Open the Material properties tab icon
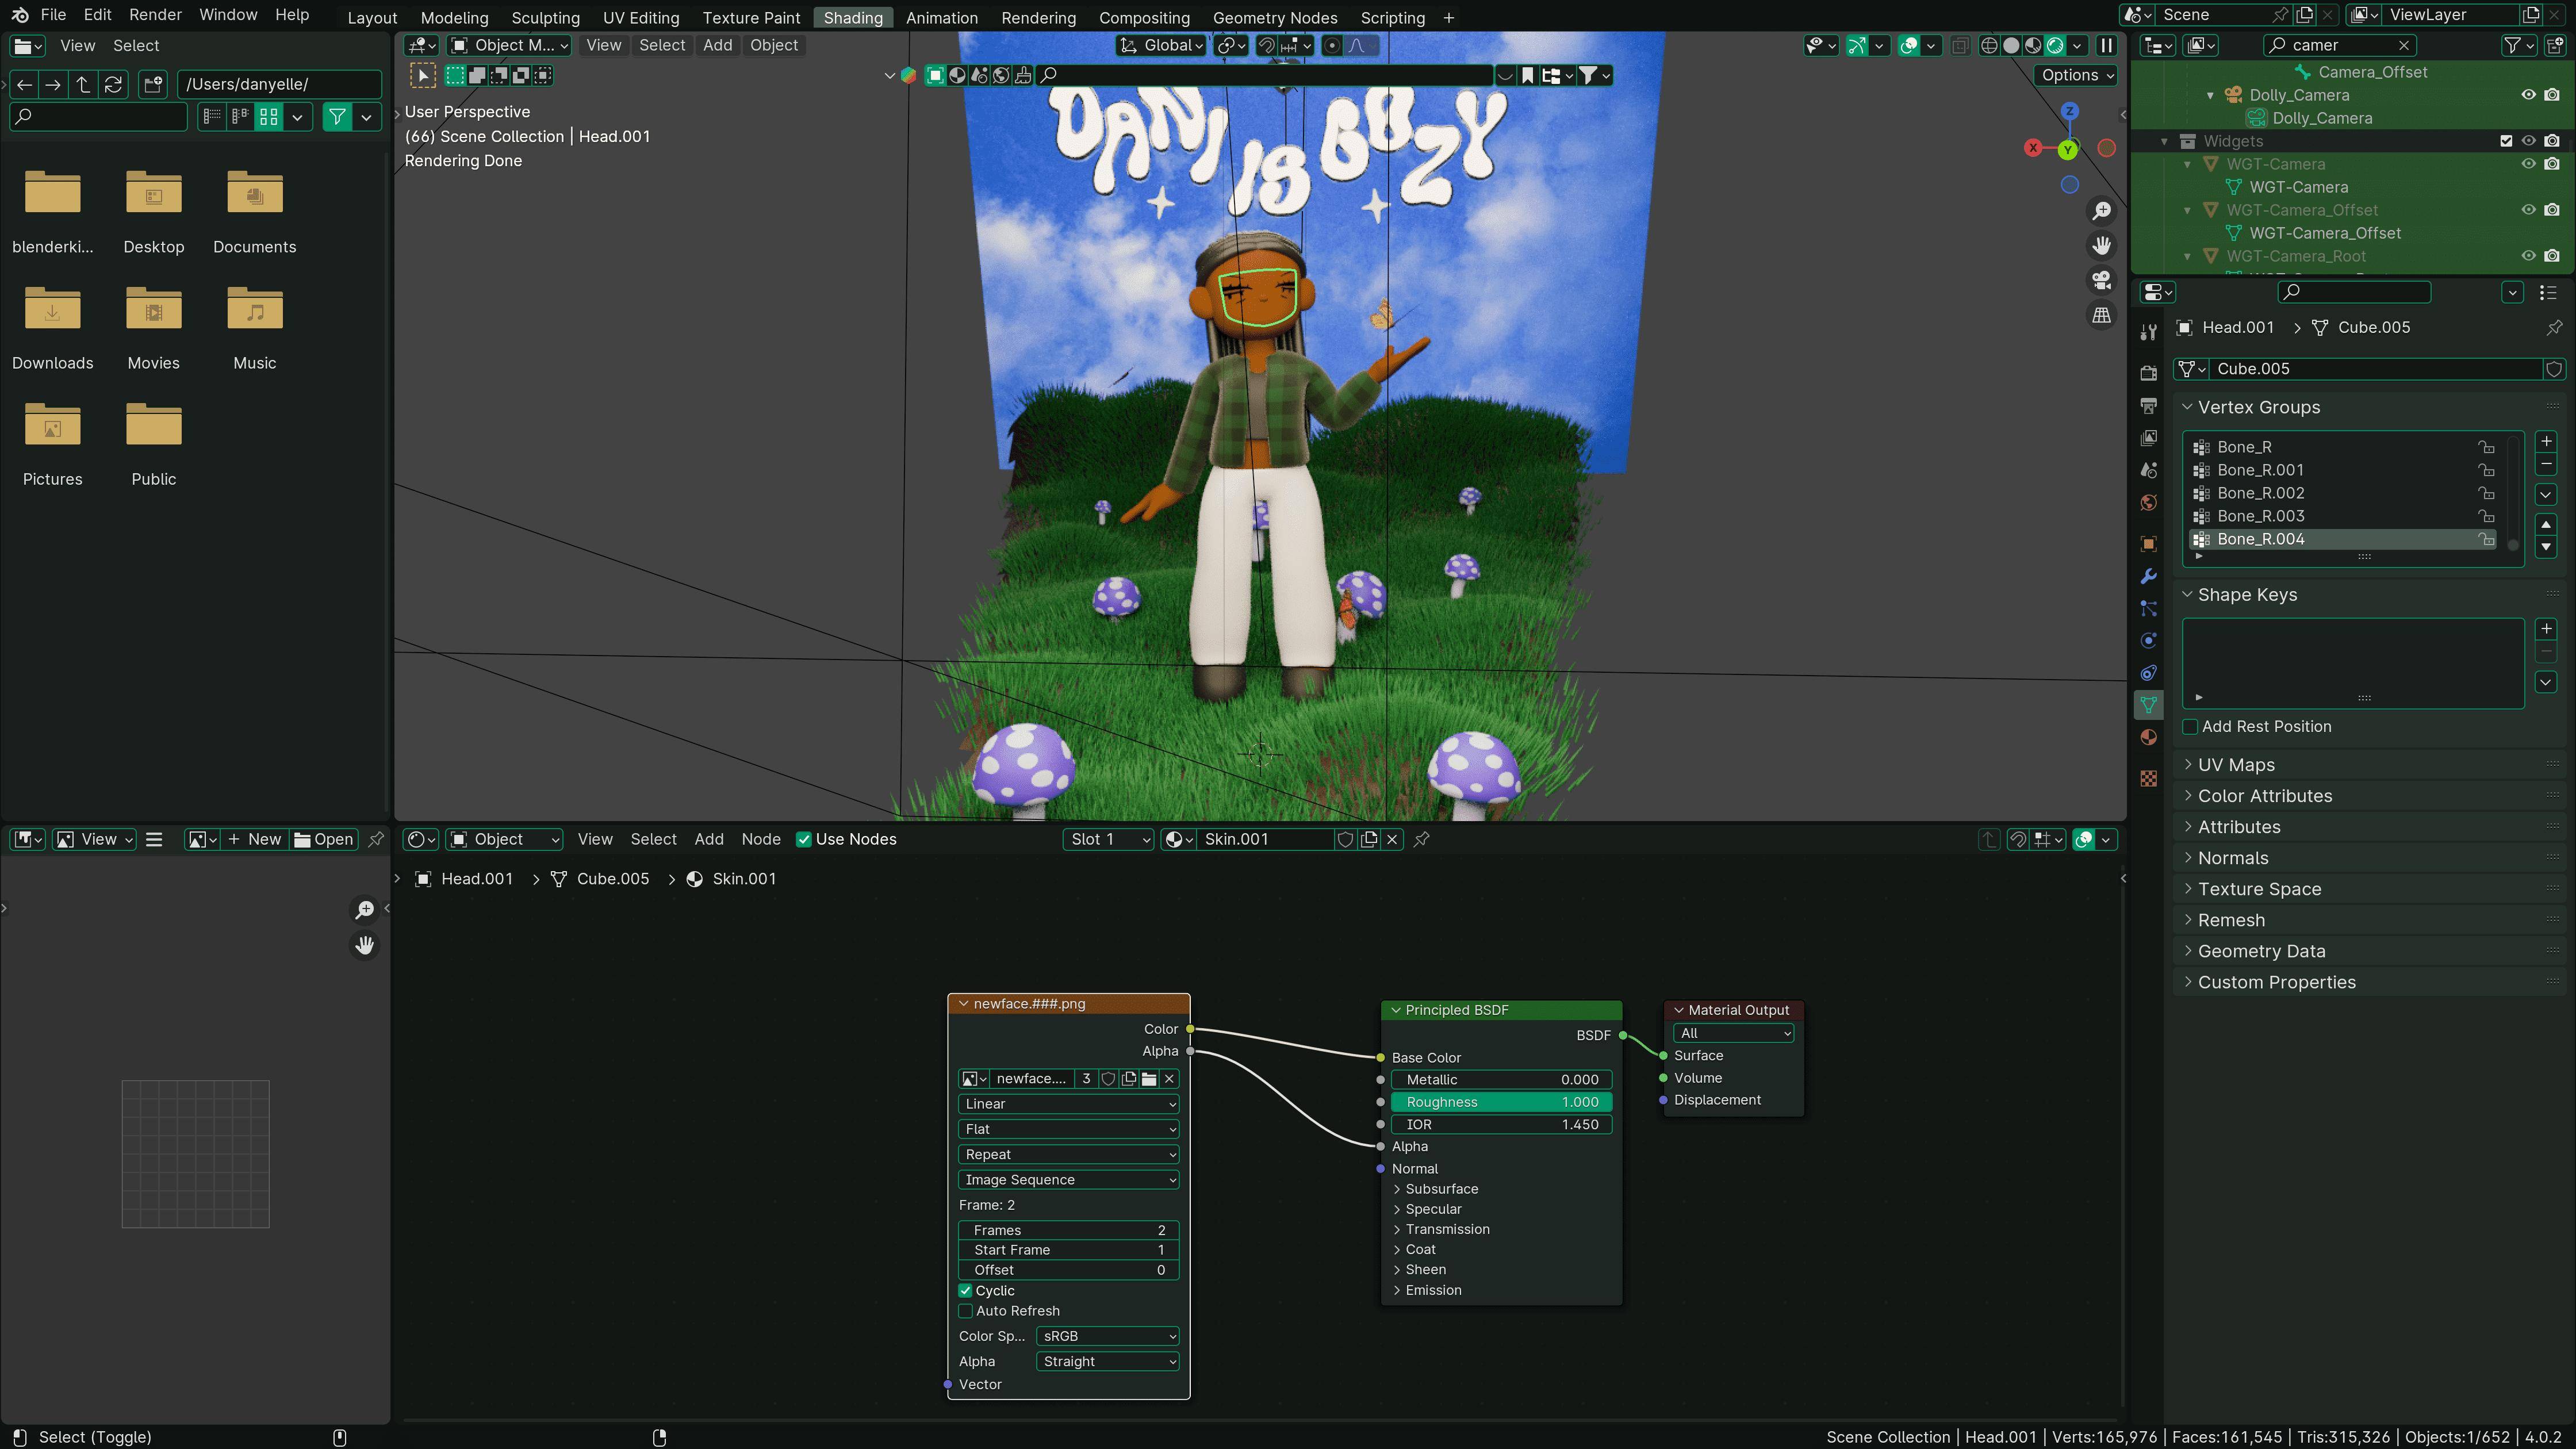Image resolution: width=2576 pixels, height=1449 pixels. (x=2148, y=738)
